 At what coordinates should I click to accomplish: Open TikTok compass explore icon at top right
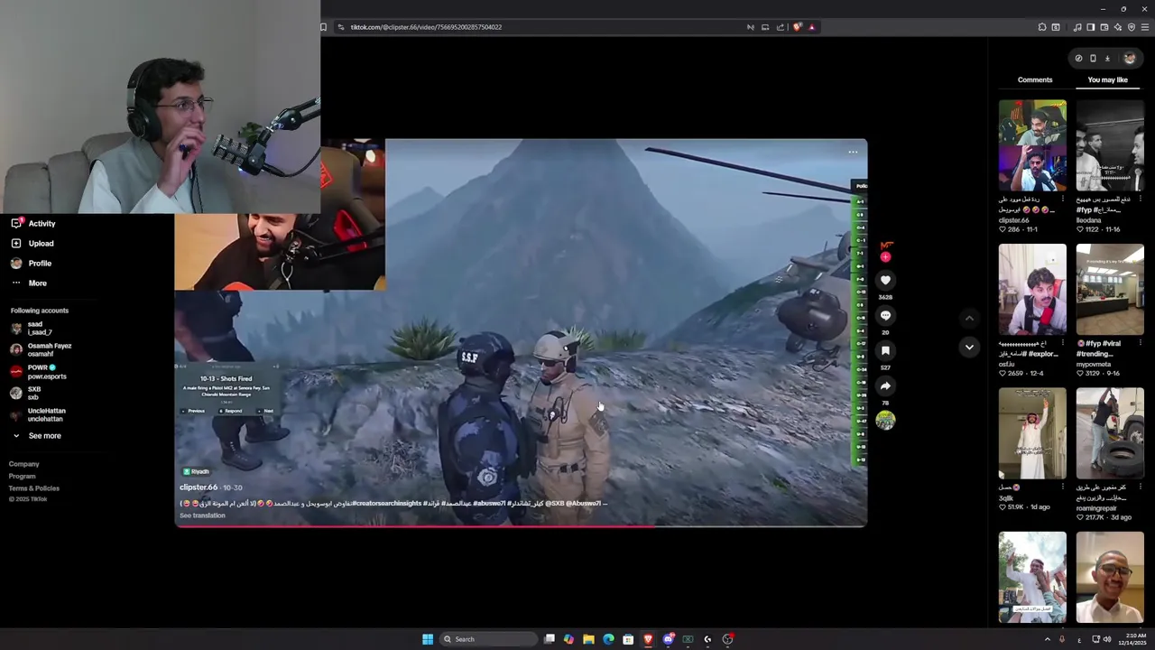1078,59
